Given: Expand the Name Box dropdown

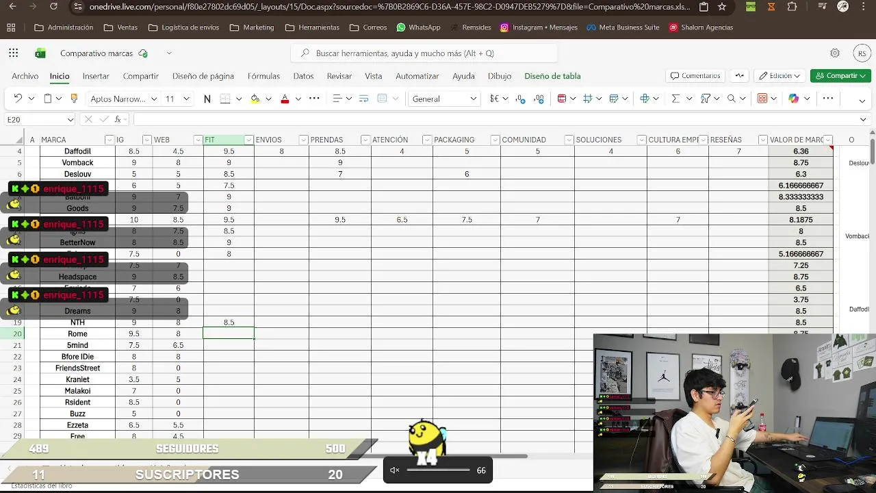Looking at the screenshot, I should coord(69,119).
